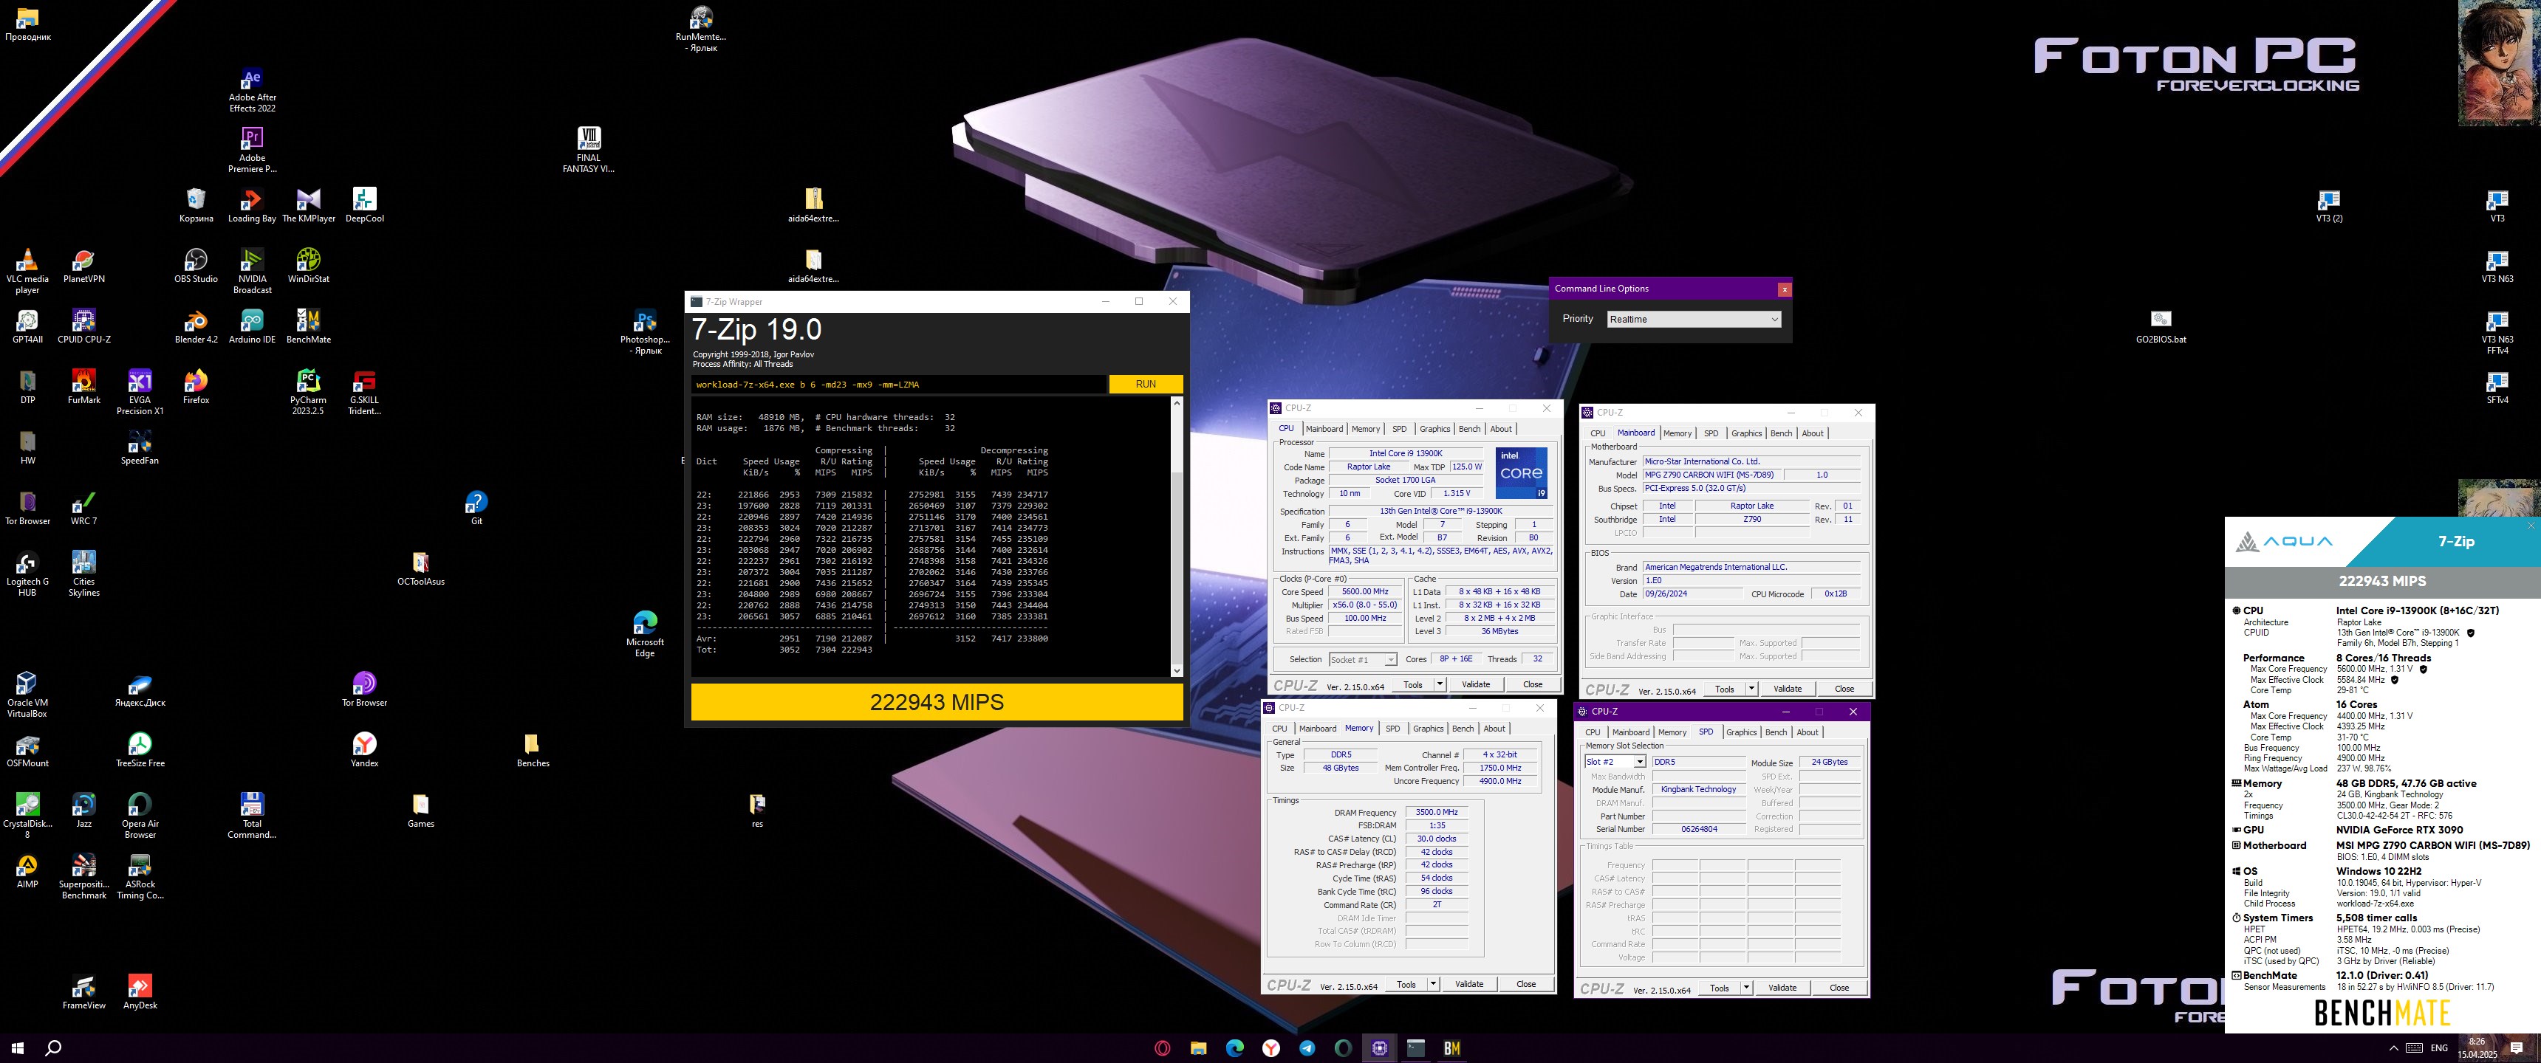Expand Tools arrow in CPU-Z Mainboard window
Viewport: 2541px width, 1063px height.
1751,689
